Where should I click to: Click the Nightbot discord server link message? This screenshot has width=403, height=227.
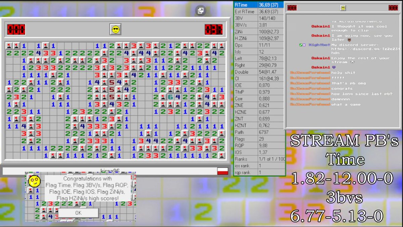[x=365, y=49]
